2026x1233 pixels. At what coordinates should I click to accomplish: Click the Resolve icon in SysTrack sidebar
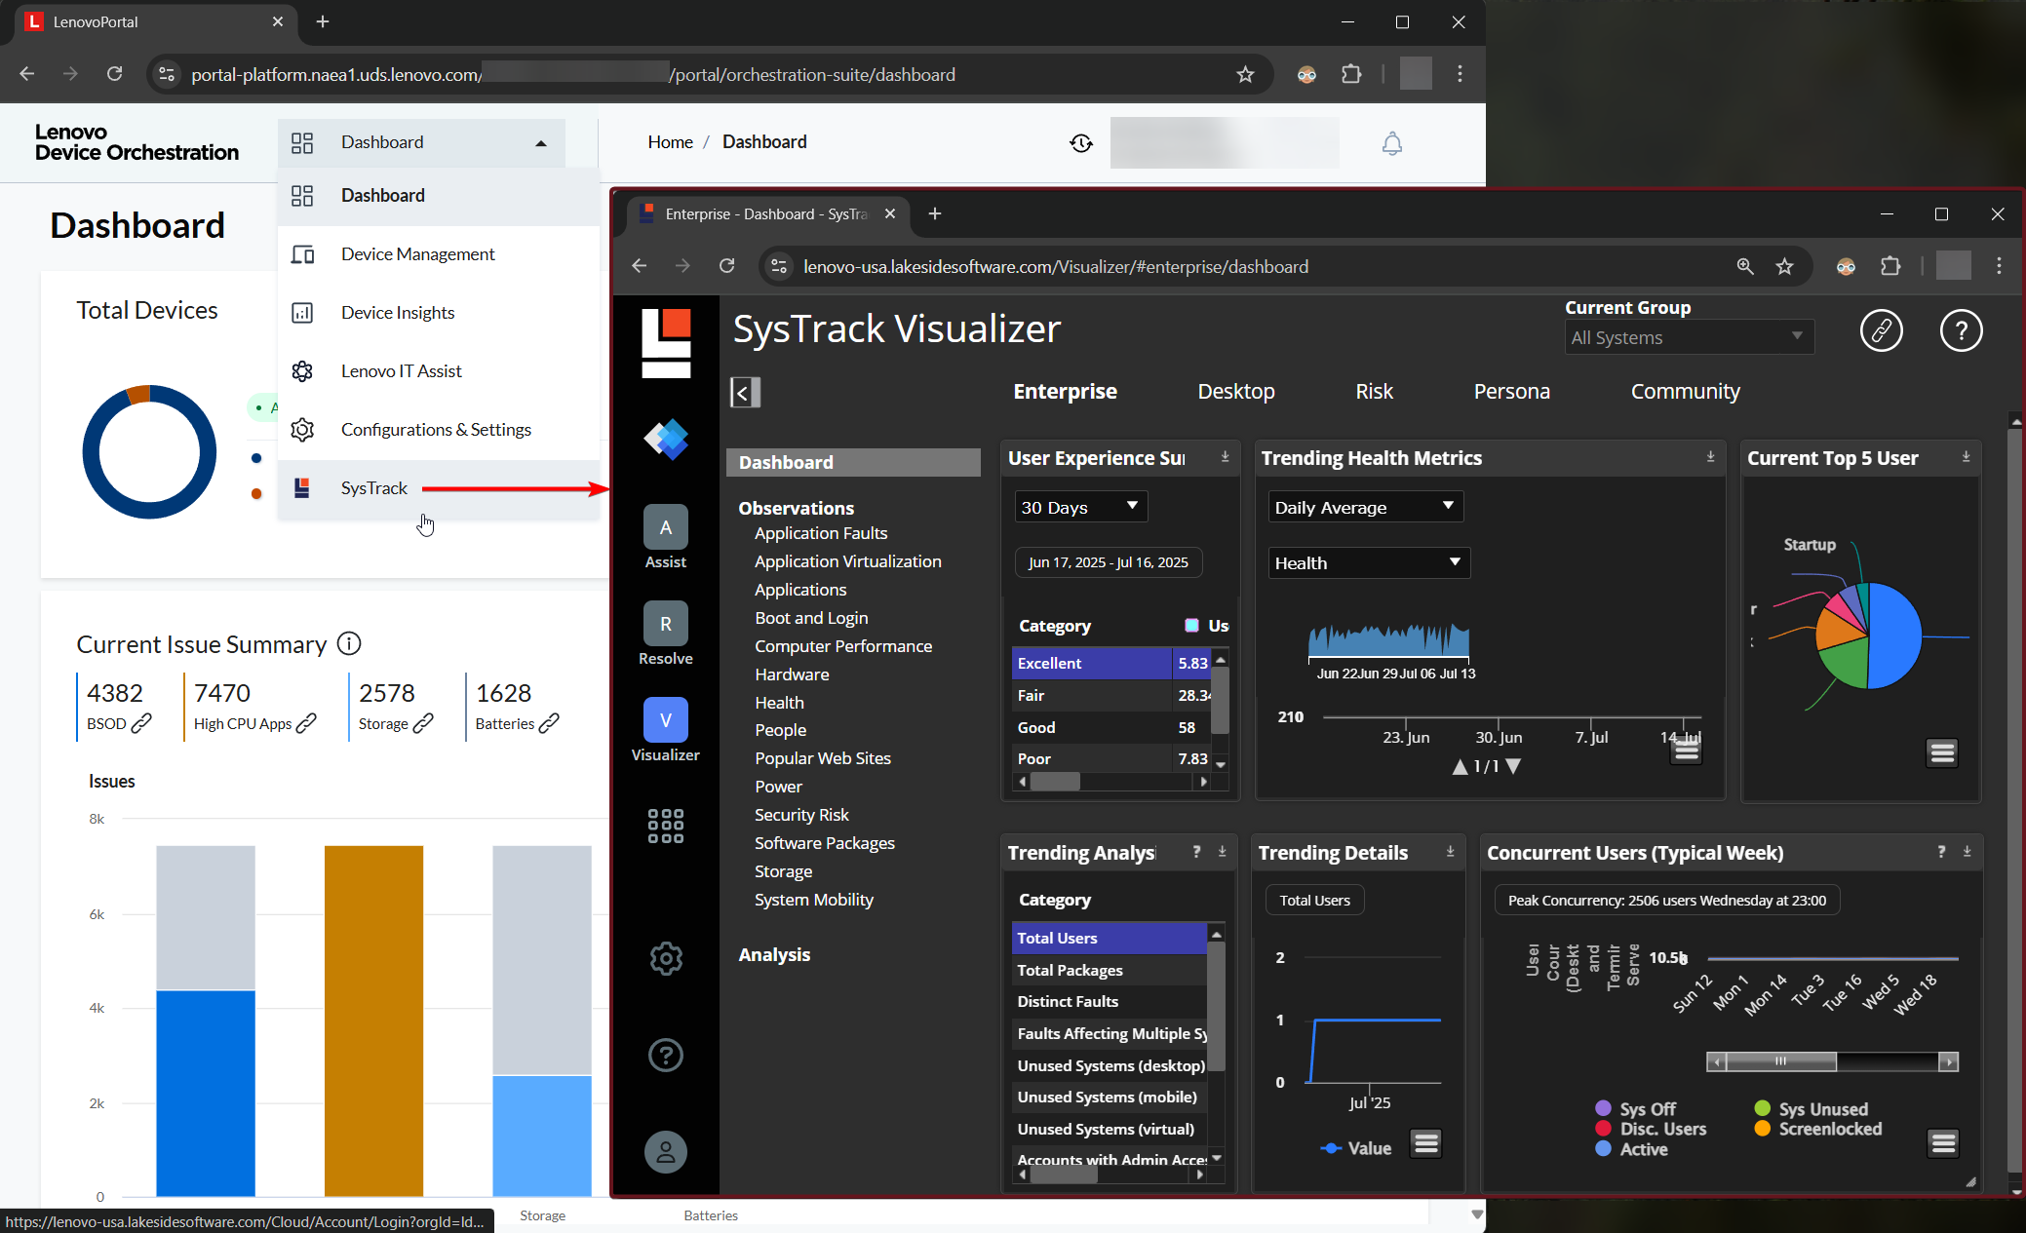pyautogui.click(x=666, y=624)
